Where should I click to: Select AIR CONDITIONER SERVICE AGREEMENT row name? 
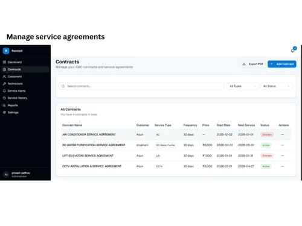pyautogui.click(x=89, y=134)
